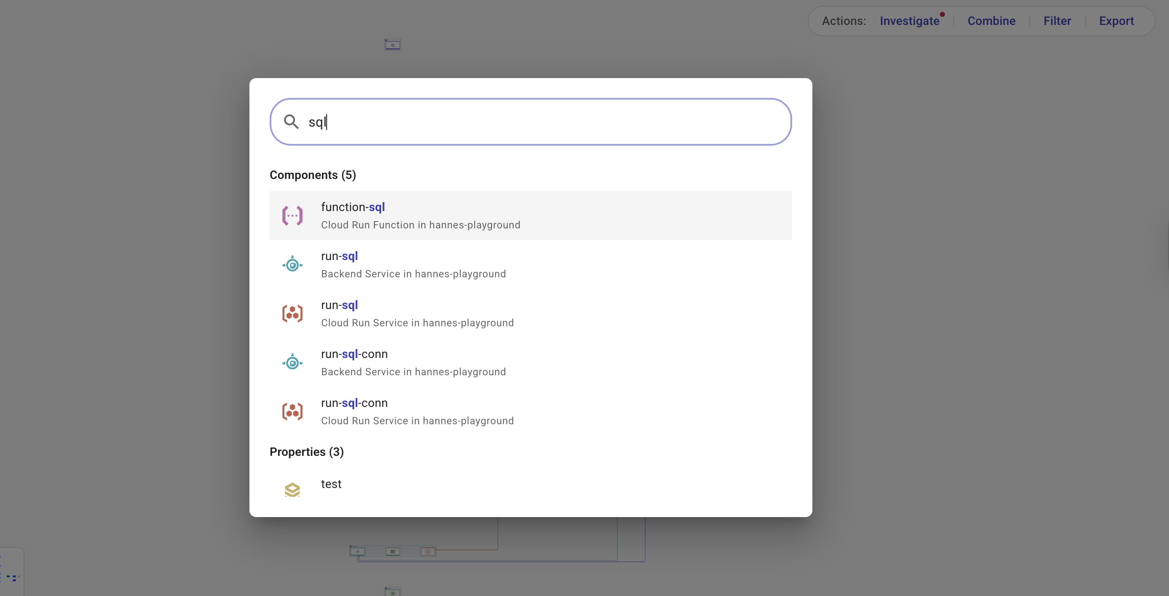
Task: Click the Backend Service icon beside run-sql-conn
Action: click(292, 362)
